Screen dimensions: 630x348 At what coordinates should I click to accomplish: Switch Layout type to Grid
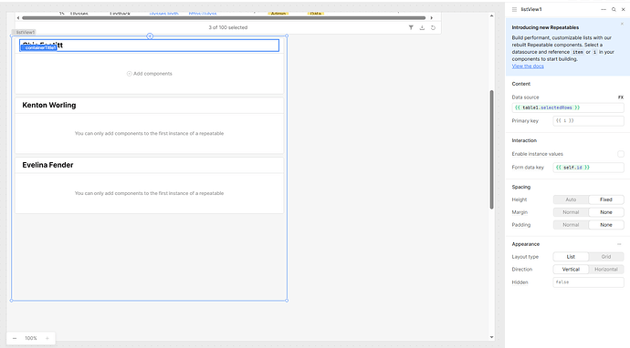tap(606, 257)
